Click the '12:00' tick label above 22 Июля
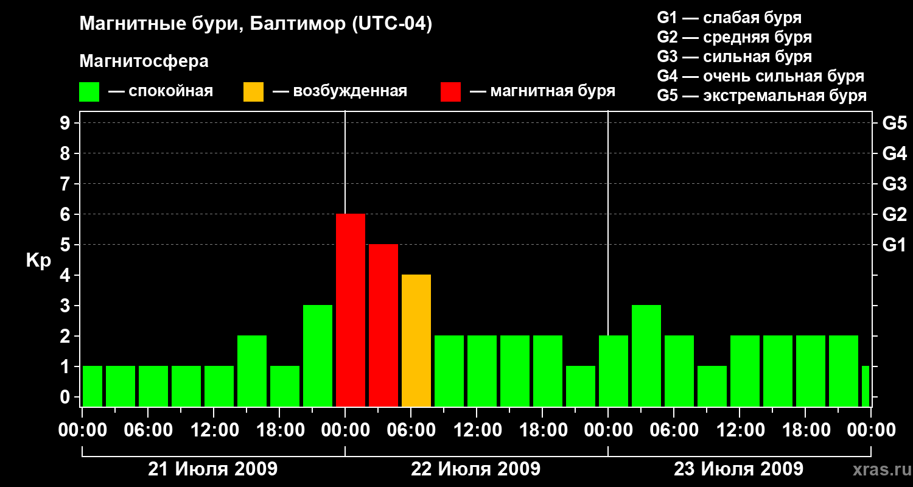Screen dimensions: 913x487 477,430
